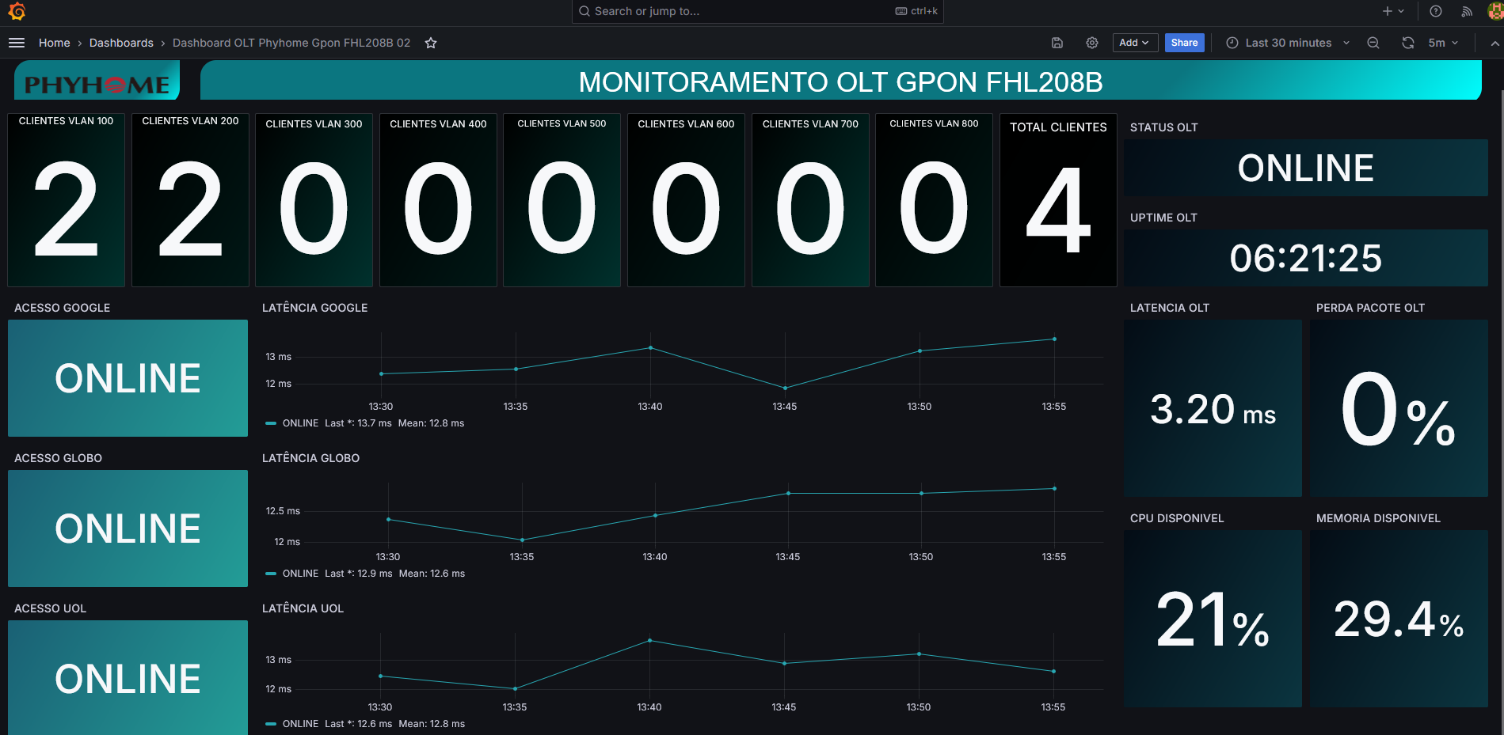Save the dashboard with disk icon
The width and height of the screenshot is (1504, 735).
(1057, 43)
